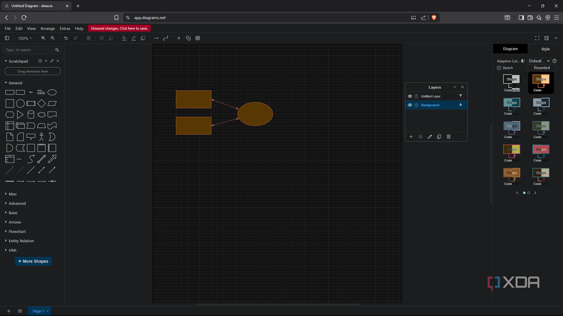
Task: Open the Insert plus toolbar icon
Action: coord(179,38)
